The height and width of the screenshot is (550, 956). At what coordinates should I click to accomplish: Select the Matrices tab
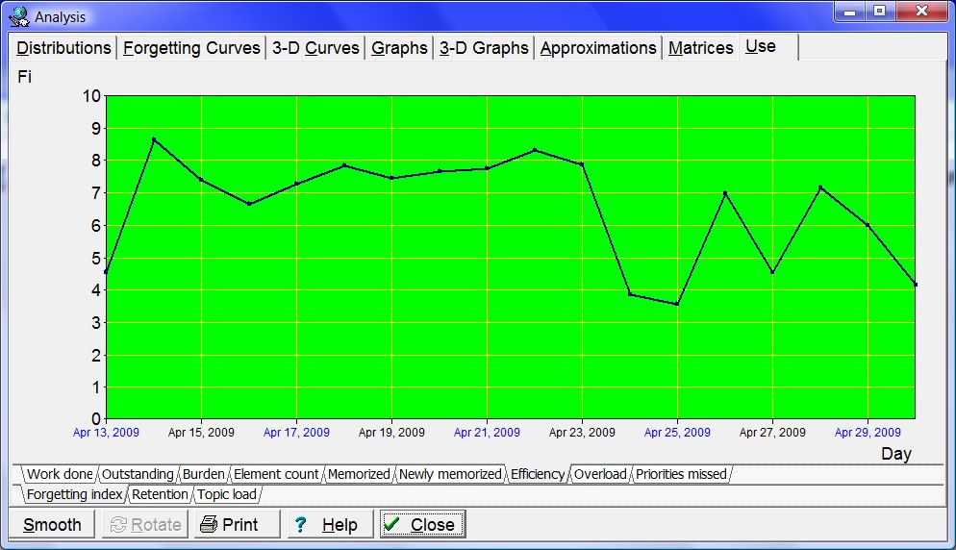point(700,48)
